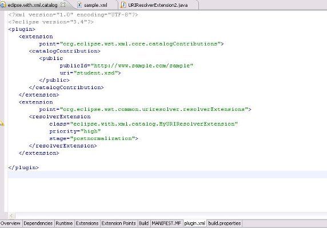Open the Overview page tab
Screen dimensions: 327x228
coord(10,223)
